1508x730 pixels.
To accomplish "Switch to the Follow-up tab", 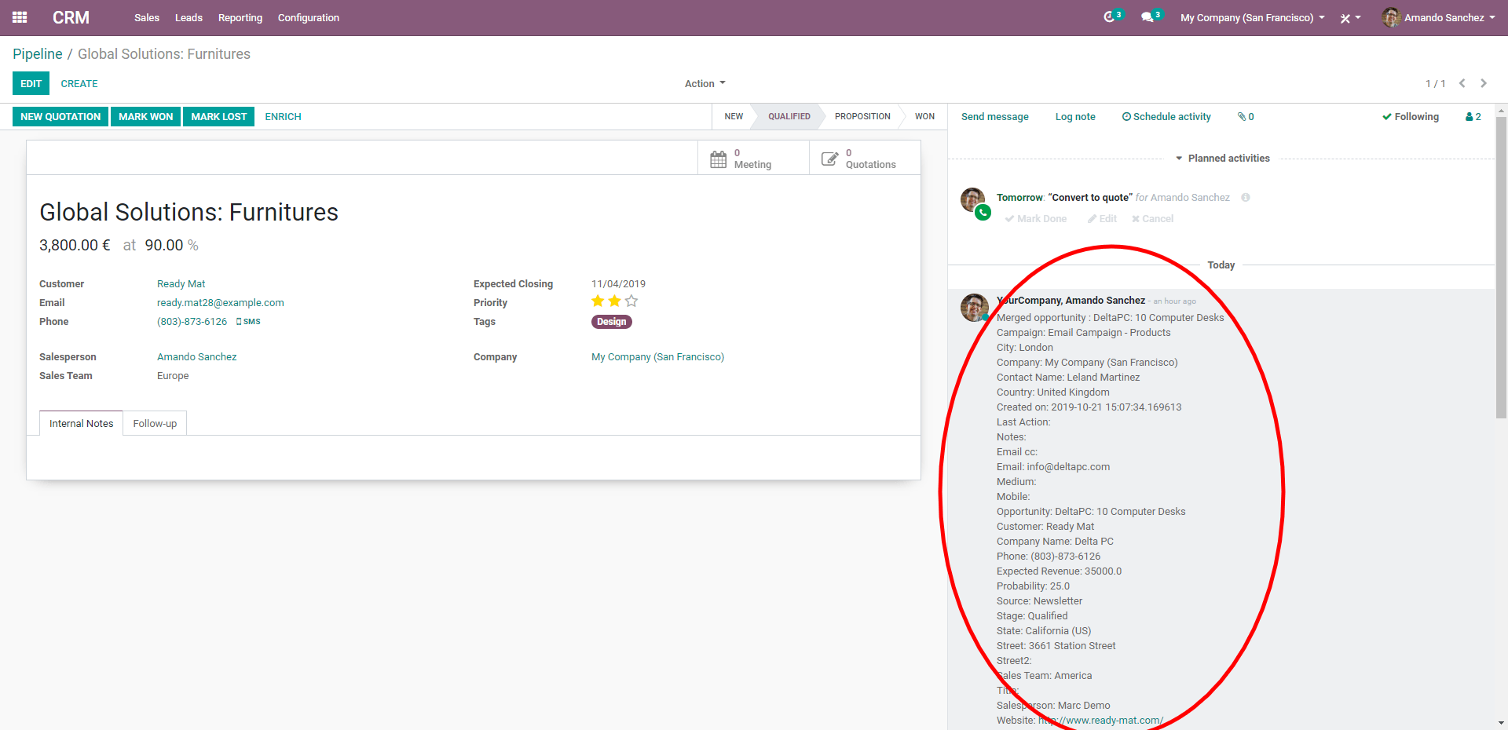I will [155, 424].
